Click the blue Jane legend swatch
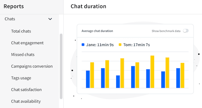The width and height of the screenshot is (202, 108). pos(83,45)
